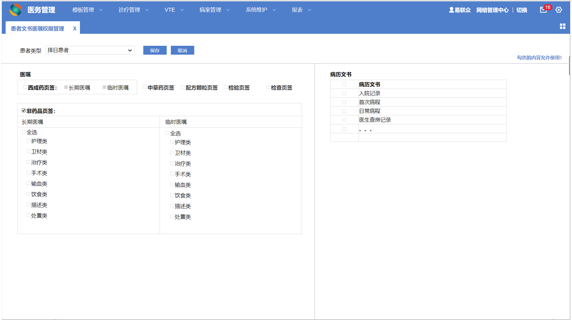
Task: Select the 患者文书医嘱权限管理 tab
Action: [x=38, y=29]
